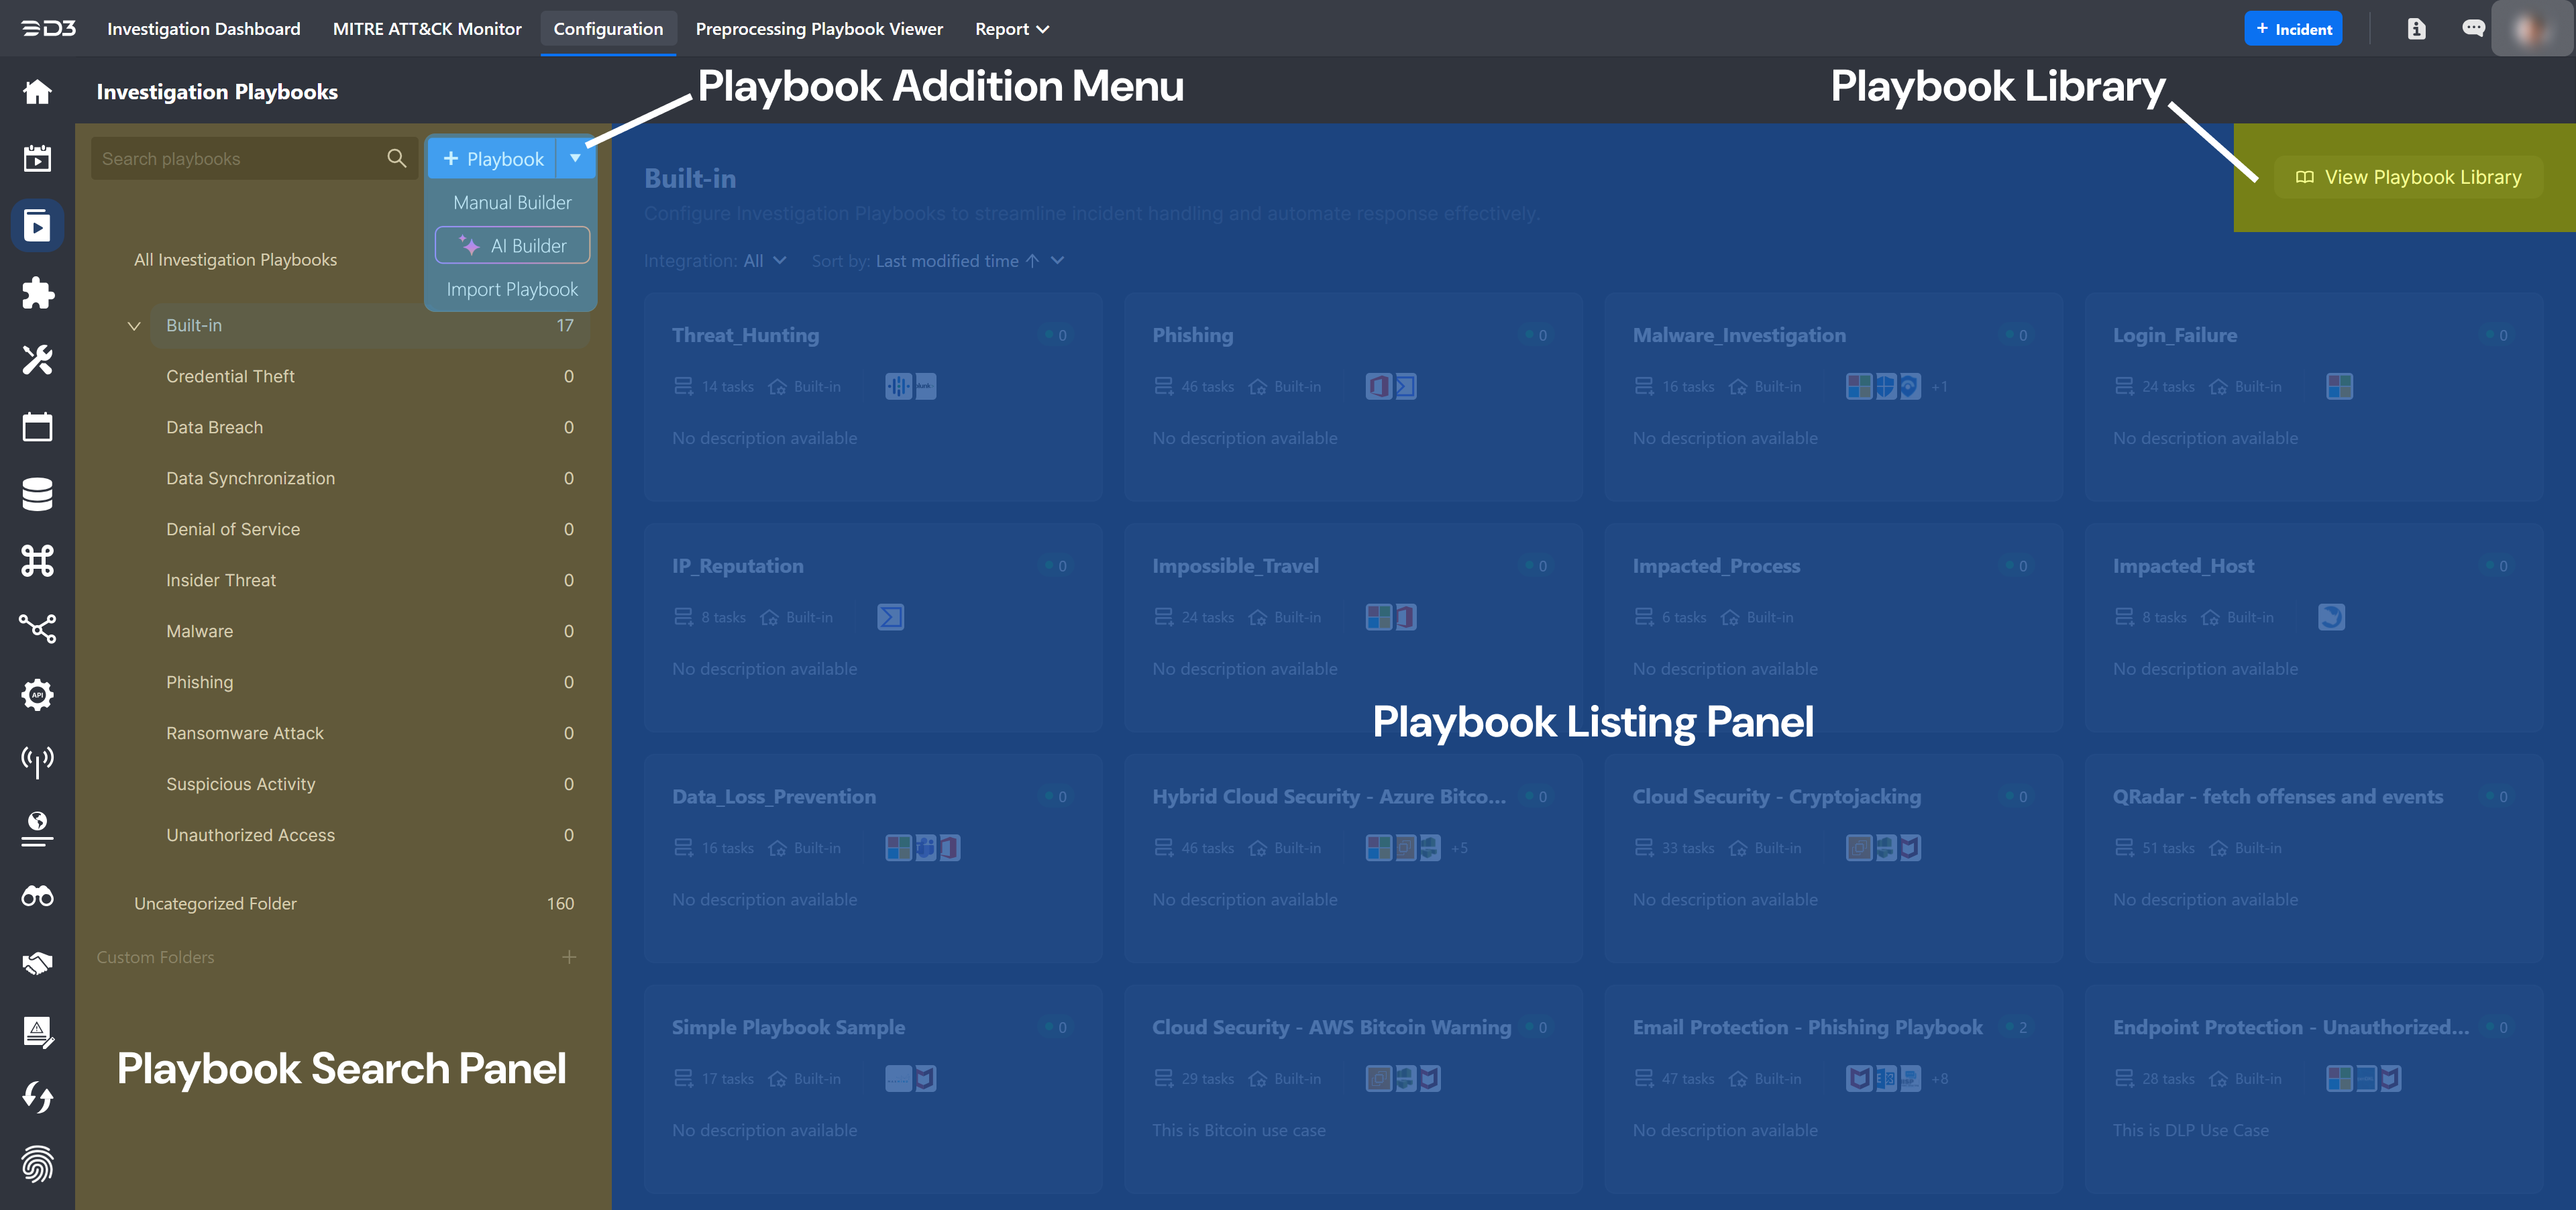Image resolution: width=2576 pixels, height=1210 pixels.
Task: Open the puzzle-piece integrations icon
Action: point(37,293)
